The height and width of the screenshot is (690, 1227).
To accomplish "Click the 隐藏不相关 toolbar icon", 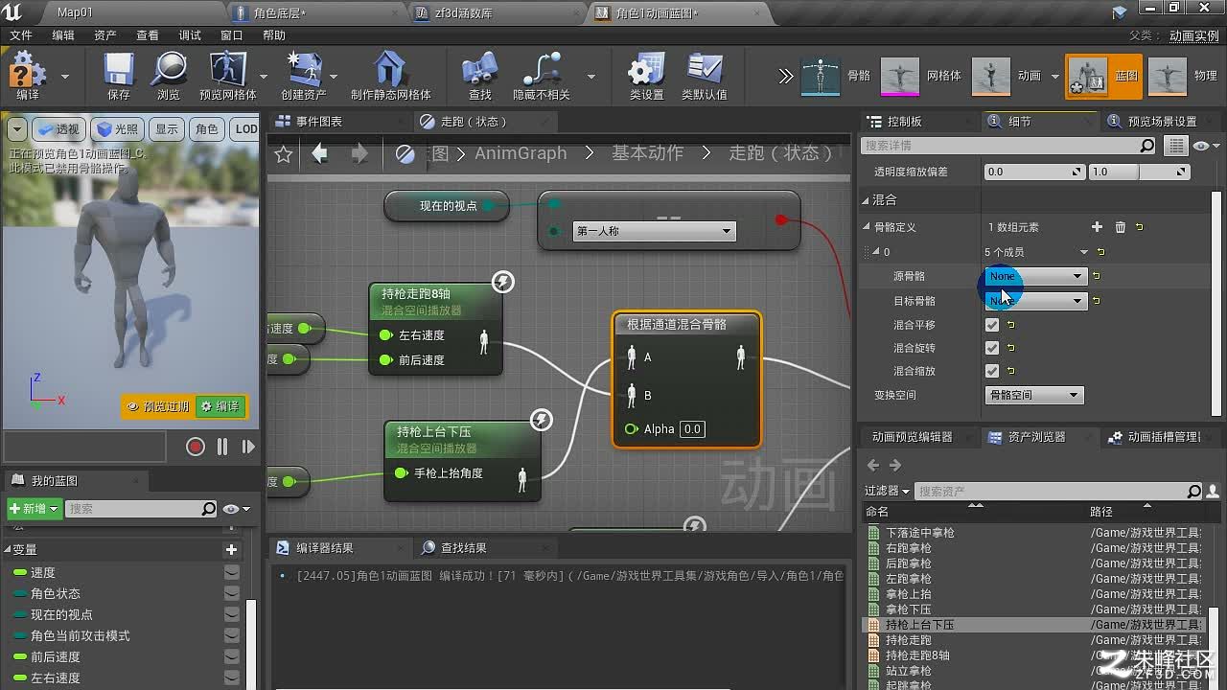I will (x=542, y=75).
